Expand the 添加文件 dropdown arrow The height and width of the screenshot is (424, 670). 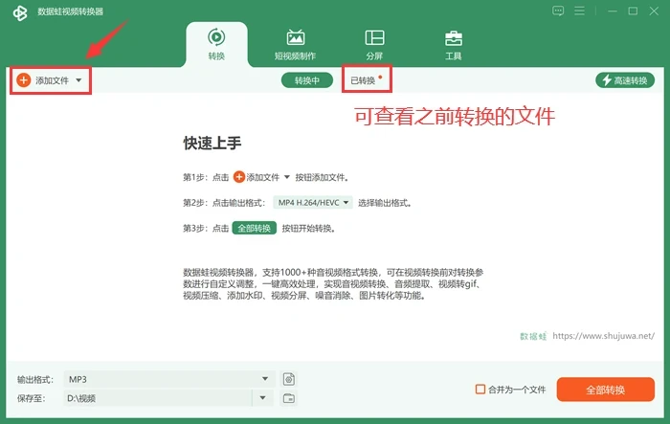78,80
